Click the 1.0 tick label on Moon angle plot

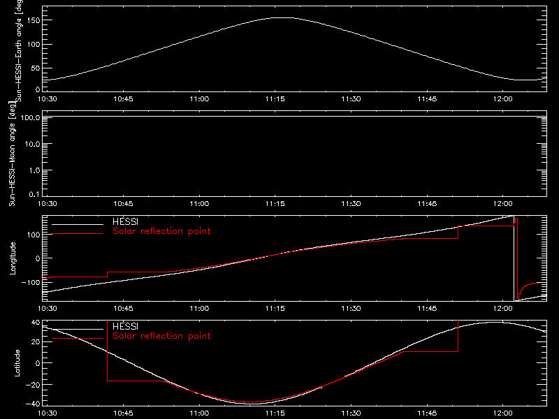(x=34, y=170)
